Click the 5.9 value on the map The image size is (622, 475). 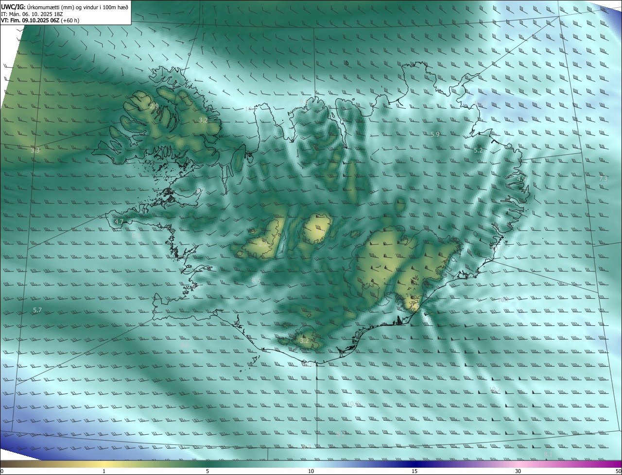(435, 135)
